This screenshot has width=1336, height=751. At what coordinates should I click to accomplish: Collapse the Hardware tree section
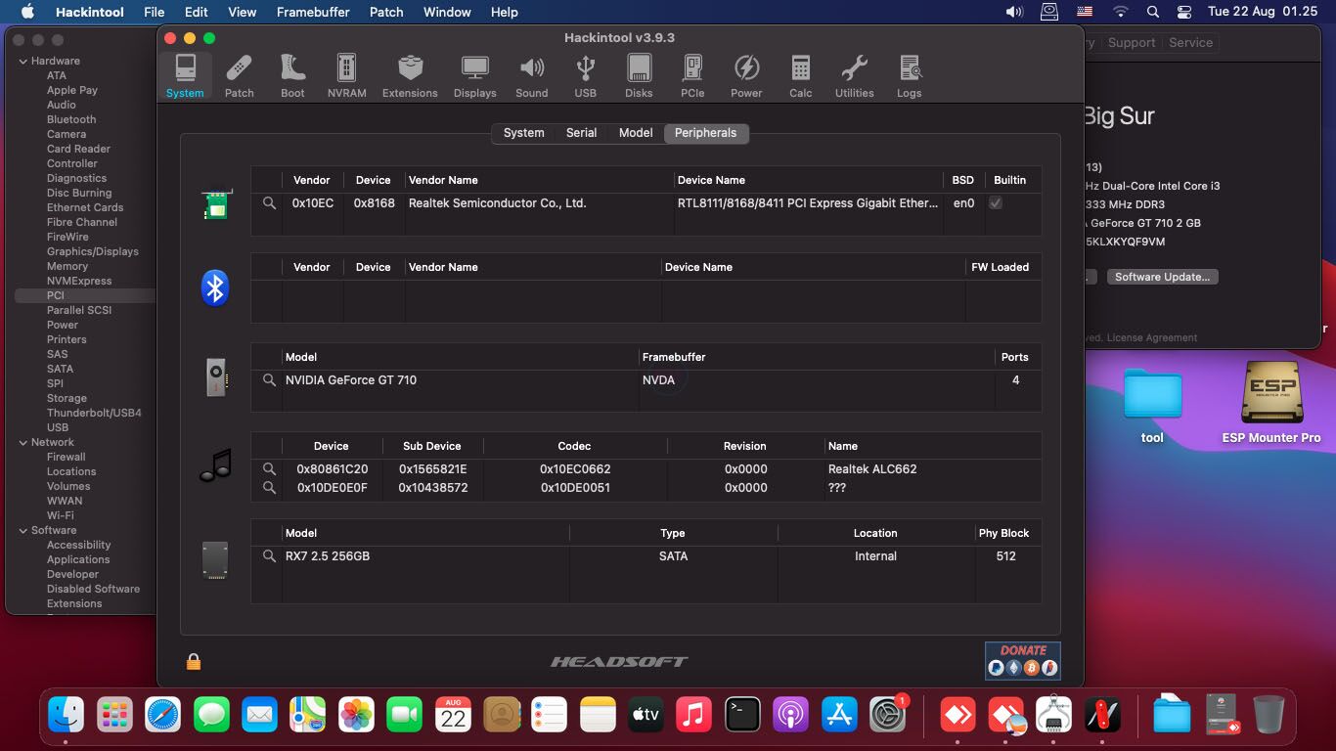click(x=22, y=61)
